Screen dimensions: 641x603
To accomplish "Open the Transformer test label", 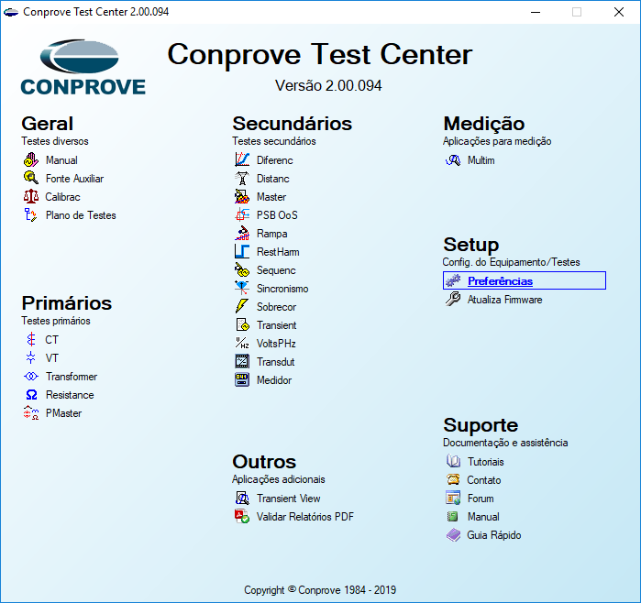I will [72, 377].
